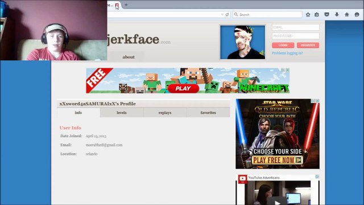Click the jerkface.com site logo
Screen dimensions: 364x205
(x=139, y=39)
